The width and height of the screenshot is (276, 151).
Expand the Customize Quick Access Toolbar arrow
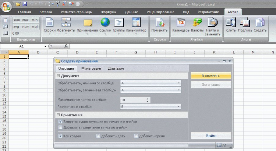(87, 4)
